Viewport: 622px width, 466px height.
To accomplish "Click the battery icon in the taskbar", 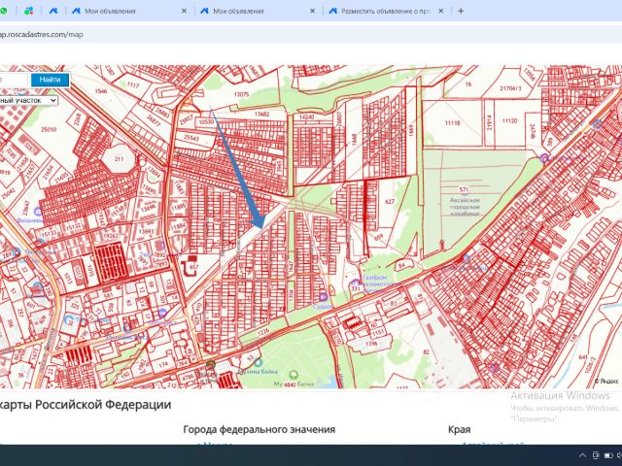I will tap(607, 455).
